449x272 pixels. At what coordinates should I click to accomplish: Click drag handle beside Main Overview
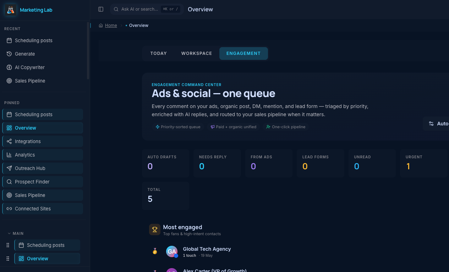[8, 259]
